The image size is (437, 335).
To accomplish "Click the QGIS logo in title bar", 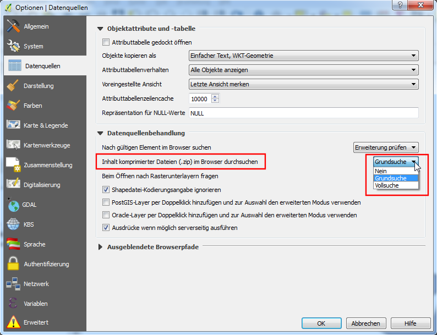I will 8,8.
